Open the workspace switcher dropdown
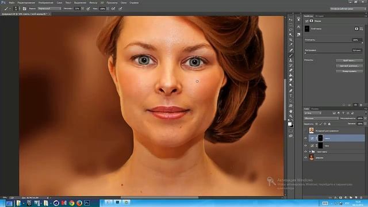 click(348, 9)
